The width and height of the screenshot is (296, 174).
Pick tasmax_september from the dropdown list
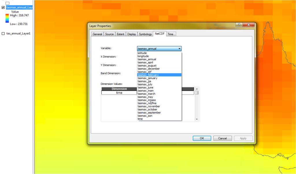coord(150,113)
